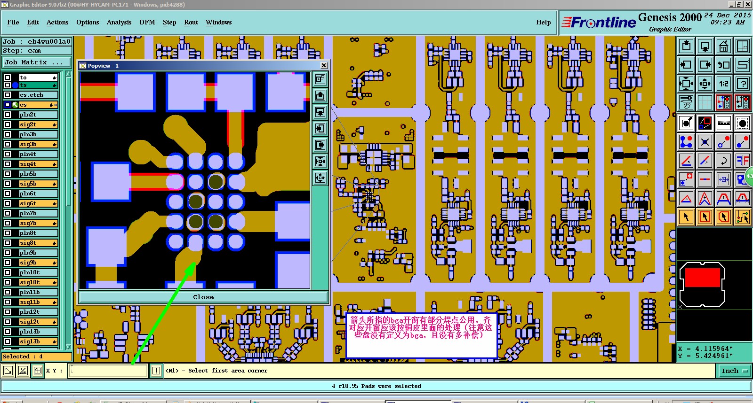Click the red board overview thumbnail
This screenshot has width=753, height=403.
point(702,277)
